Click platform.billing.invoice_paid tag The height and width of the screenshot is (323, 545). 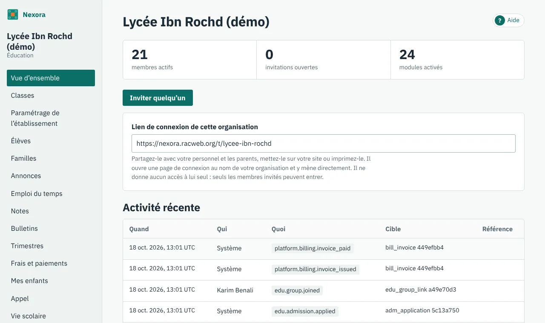coord(313,248)
